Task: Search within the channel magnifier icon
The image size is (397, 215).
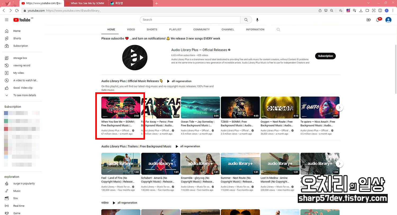Action: pos(278,30)
